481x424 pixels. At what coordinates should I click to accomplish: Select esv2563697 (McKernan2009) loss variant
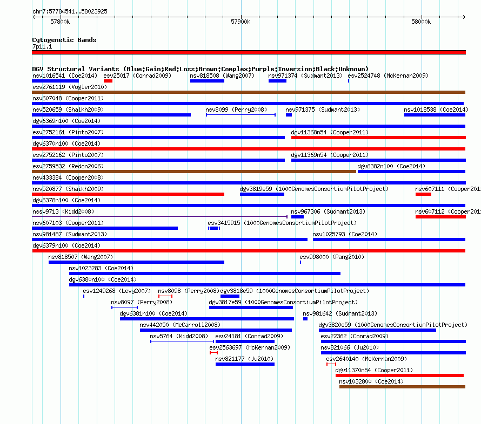point(214,353)
